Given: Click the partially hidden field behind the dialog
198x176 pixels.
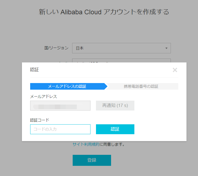Looking at the screenshot, I should pos(121,60).
